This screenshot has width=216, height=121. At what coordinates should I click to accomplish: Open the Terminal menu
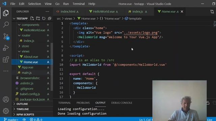tap(79, 4)
